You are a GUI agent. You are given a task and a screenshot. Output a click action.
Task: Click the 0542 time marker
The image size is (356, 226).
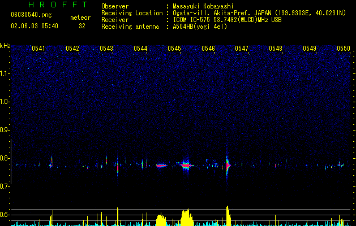tap(72, 49)
